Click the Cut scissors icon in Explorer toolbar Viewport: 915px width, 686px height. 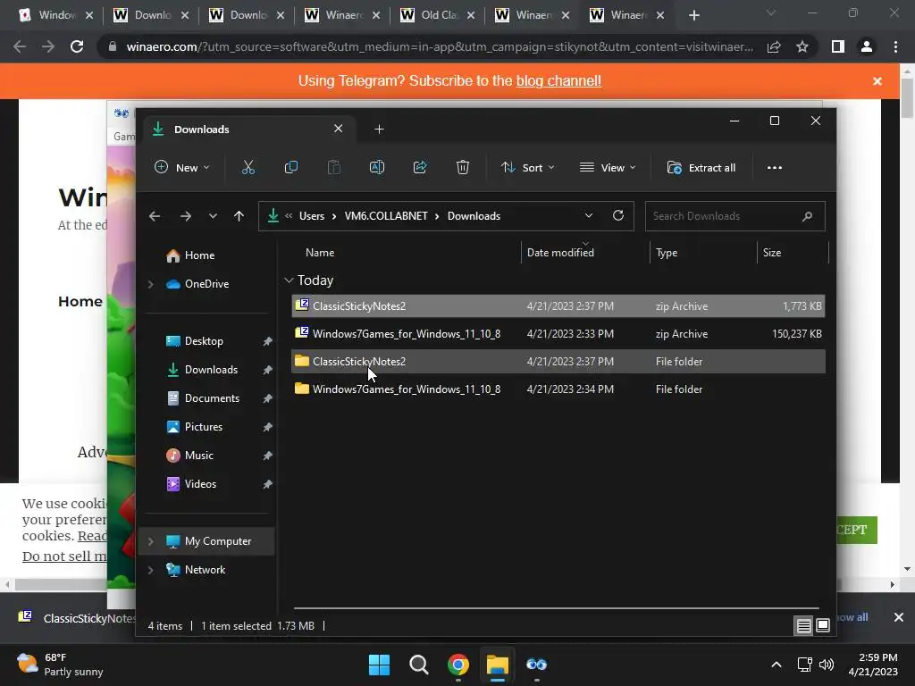pos(248,167)
